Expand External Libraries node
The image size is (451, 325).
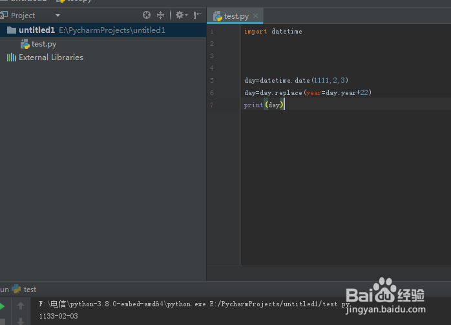coord(51,58)
